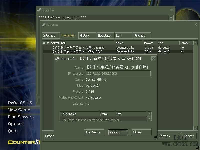
Task: Click Steam icon in Console title
Action: [x=39, y=10]
